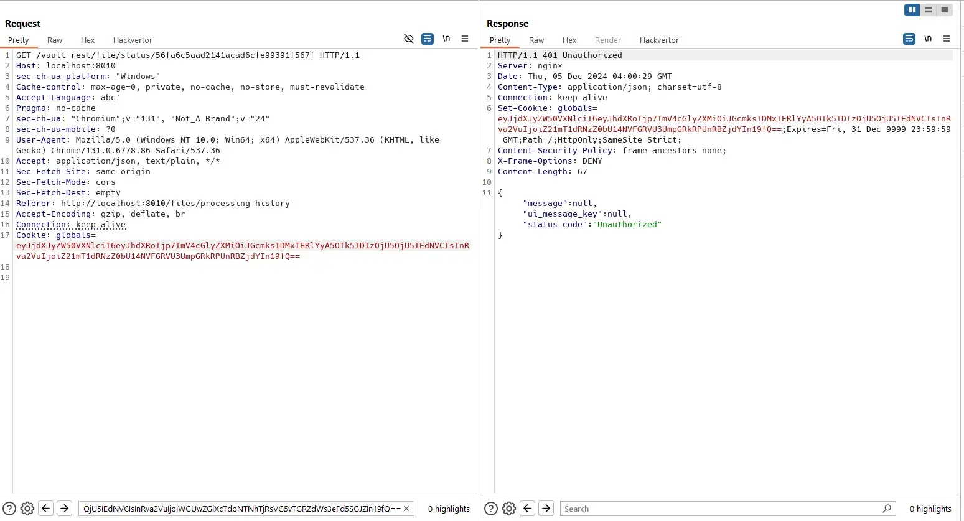Image resolution: width=964 pixels, height=521 pixels.
Task: Click the Response panel title
Action: [507, 23]
